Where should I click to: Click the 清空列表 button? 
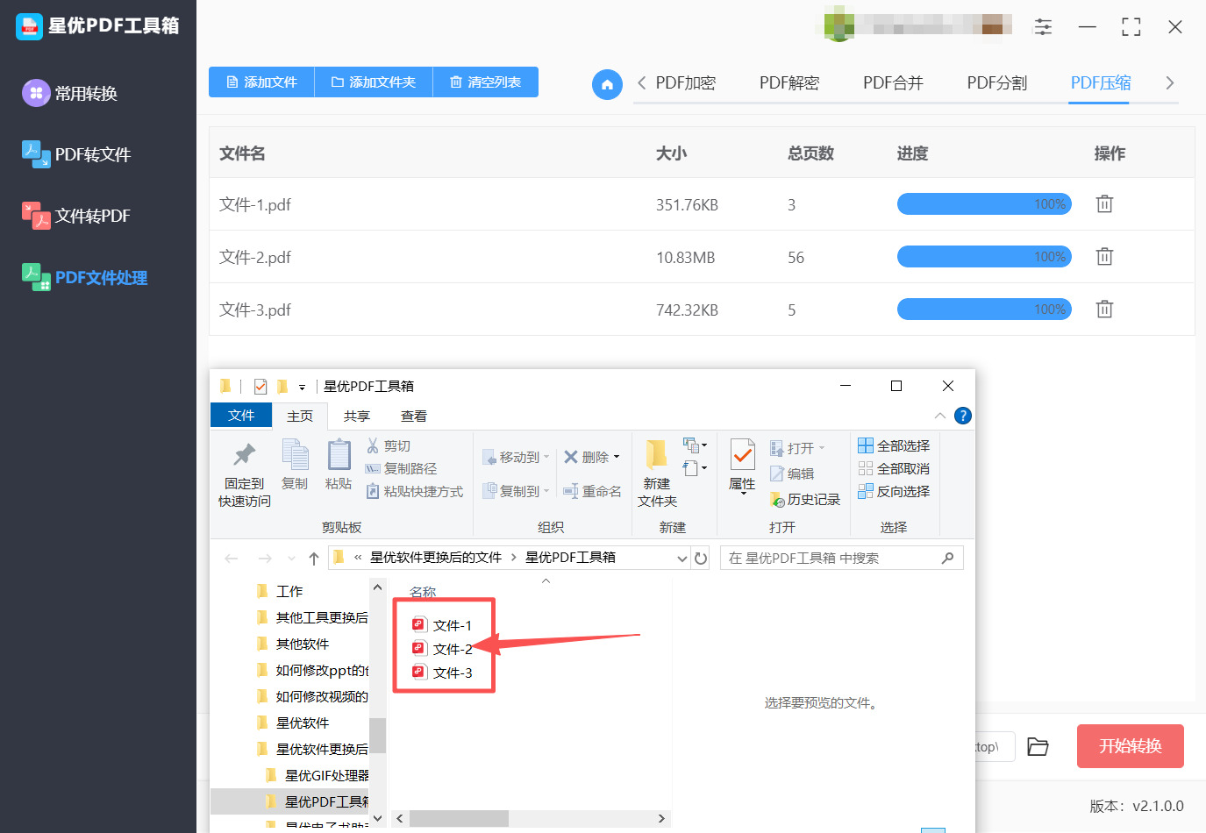486,82
